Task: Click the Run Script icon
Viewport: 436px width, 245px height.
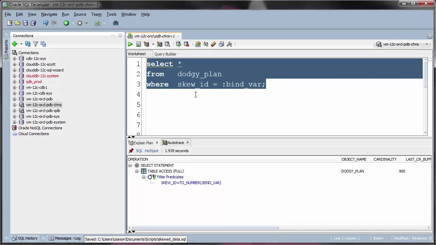Action: click(138, 44)
